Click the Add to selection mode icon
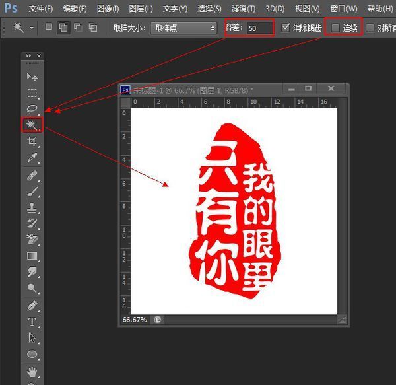Viewport: 396px width, 385px height. pos(63,28)
